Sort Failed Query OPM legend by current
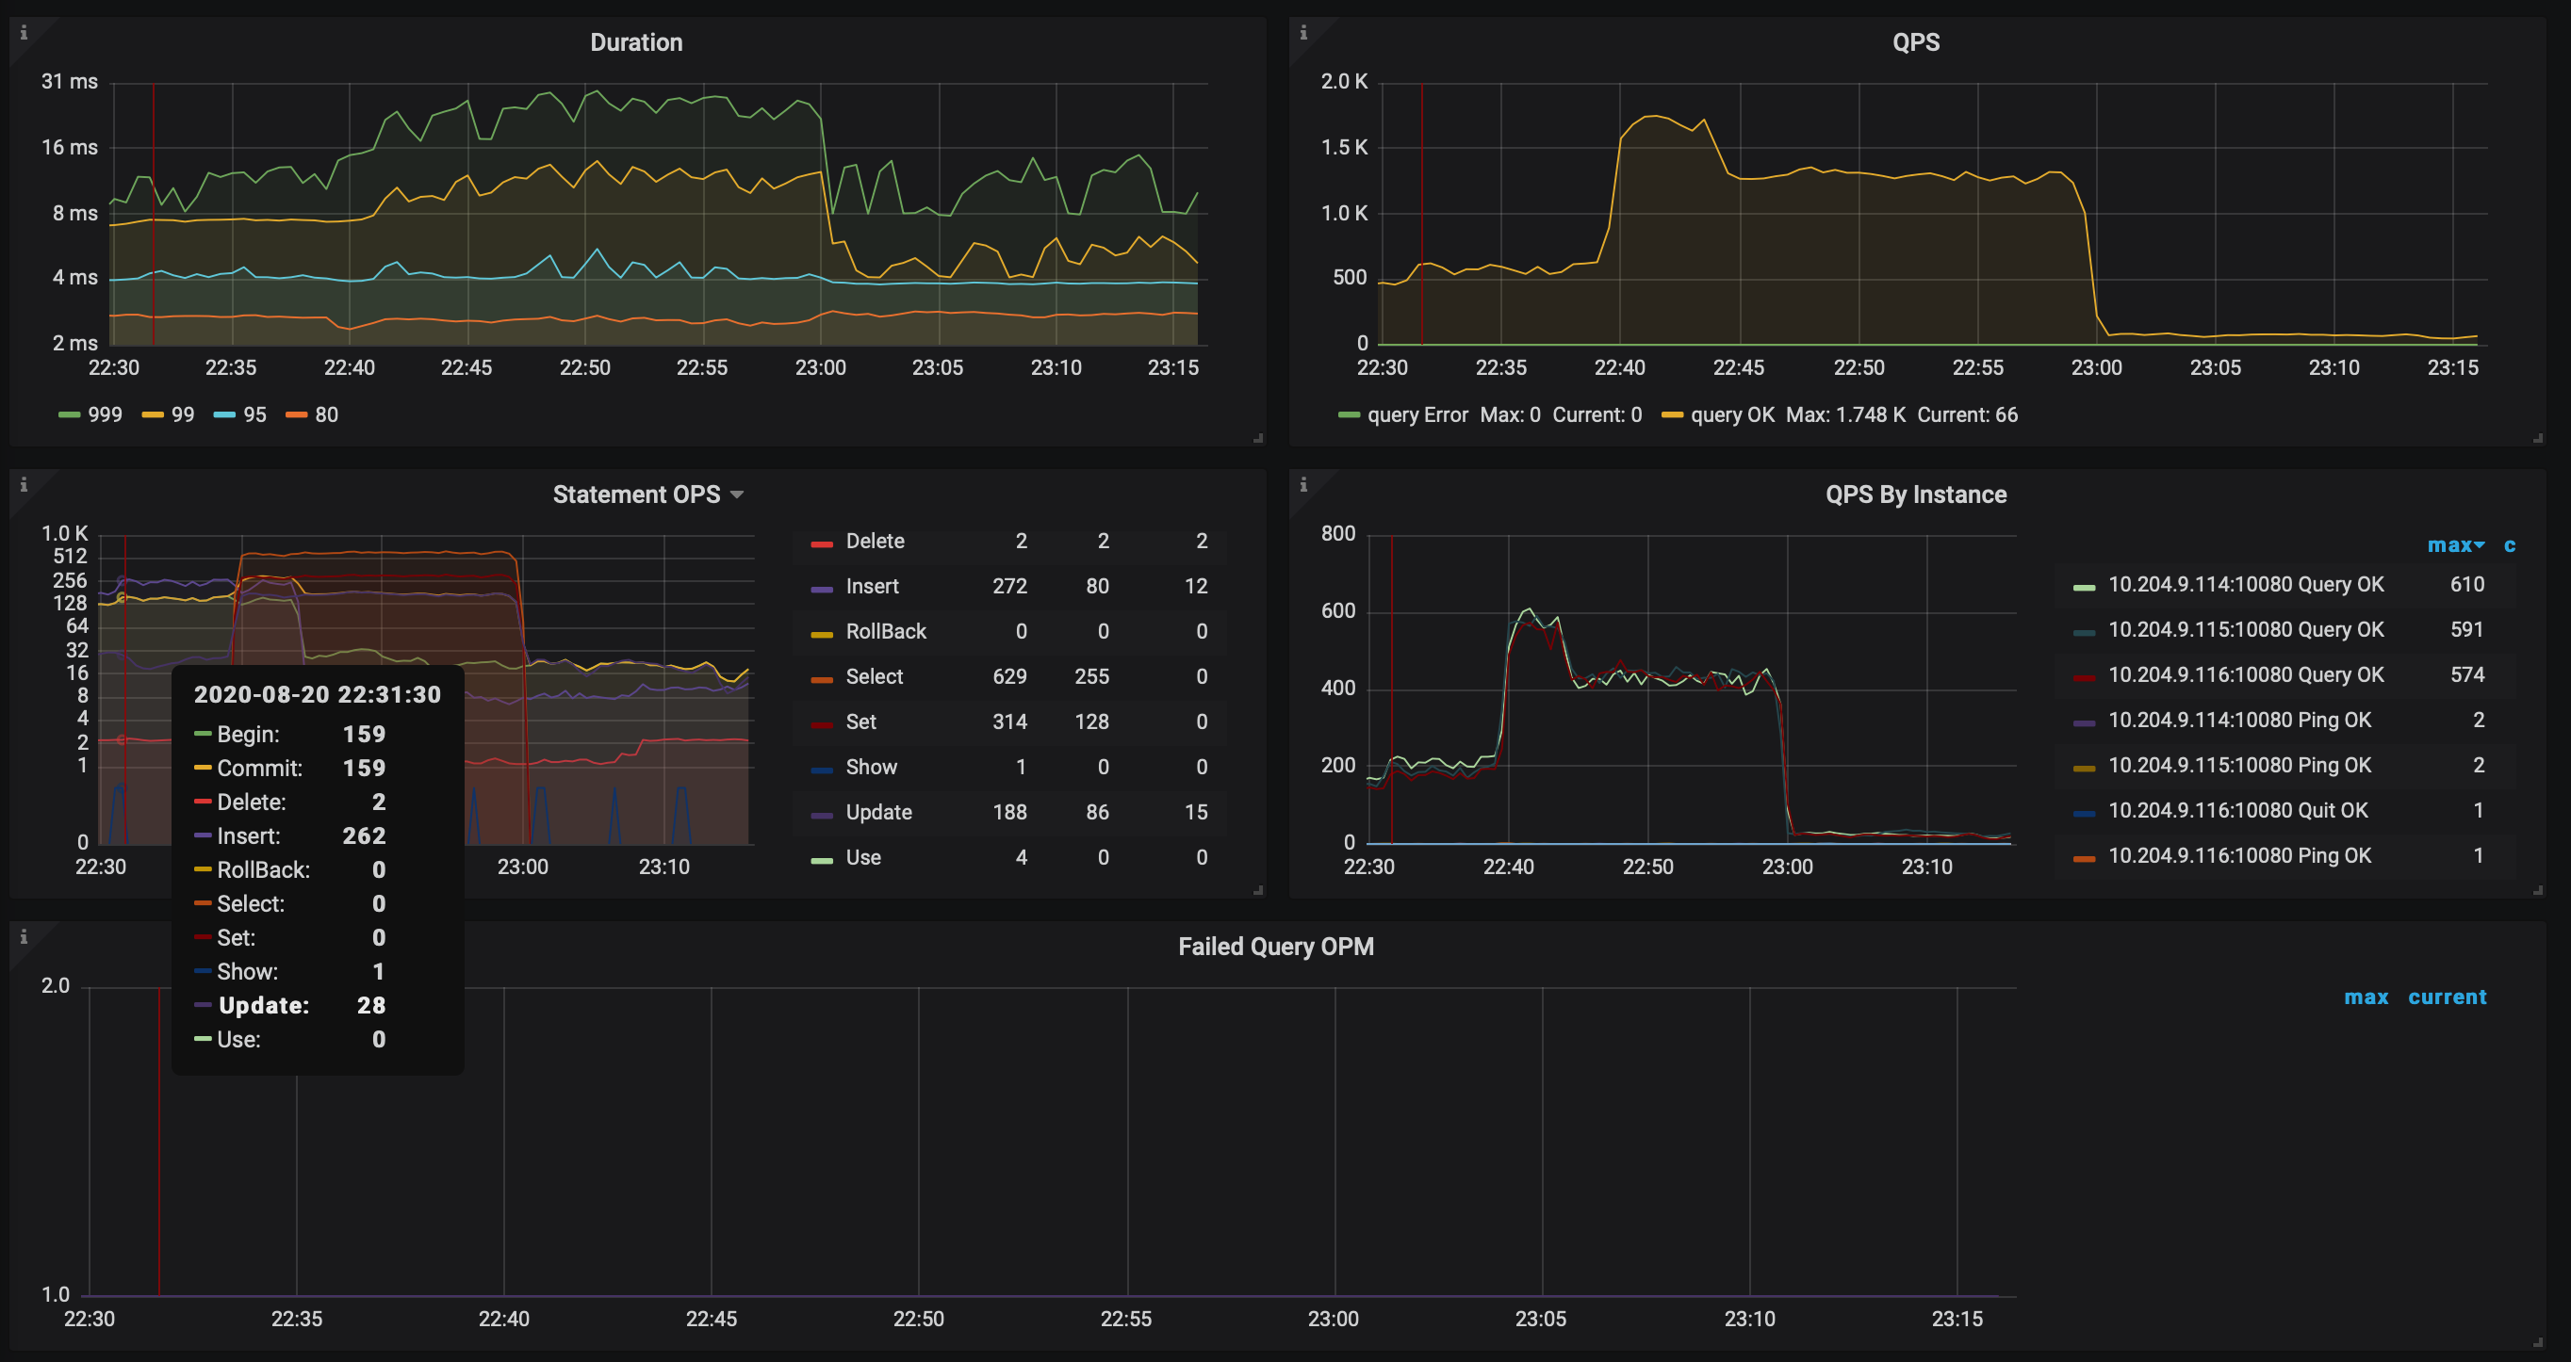Screen dimensions: 2571x1362 (2447, 997)
